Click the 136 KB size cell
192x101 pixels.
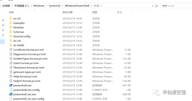(x=127, y=81)
